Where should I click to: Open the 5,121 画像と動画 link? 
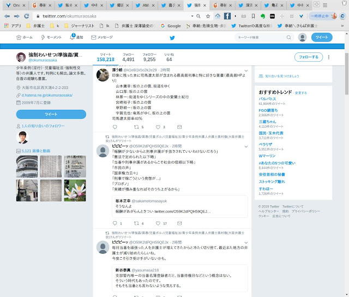click(36, 151)
